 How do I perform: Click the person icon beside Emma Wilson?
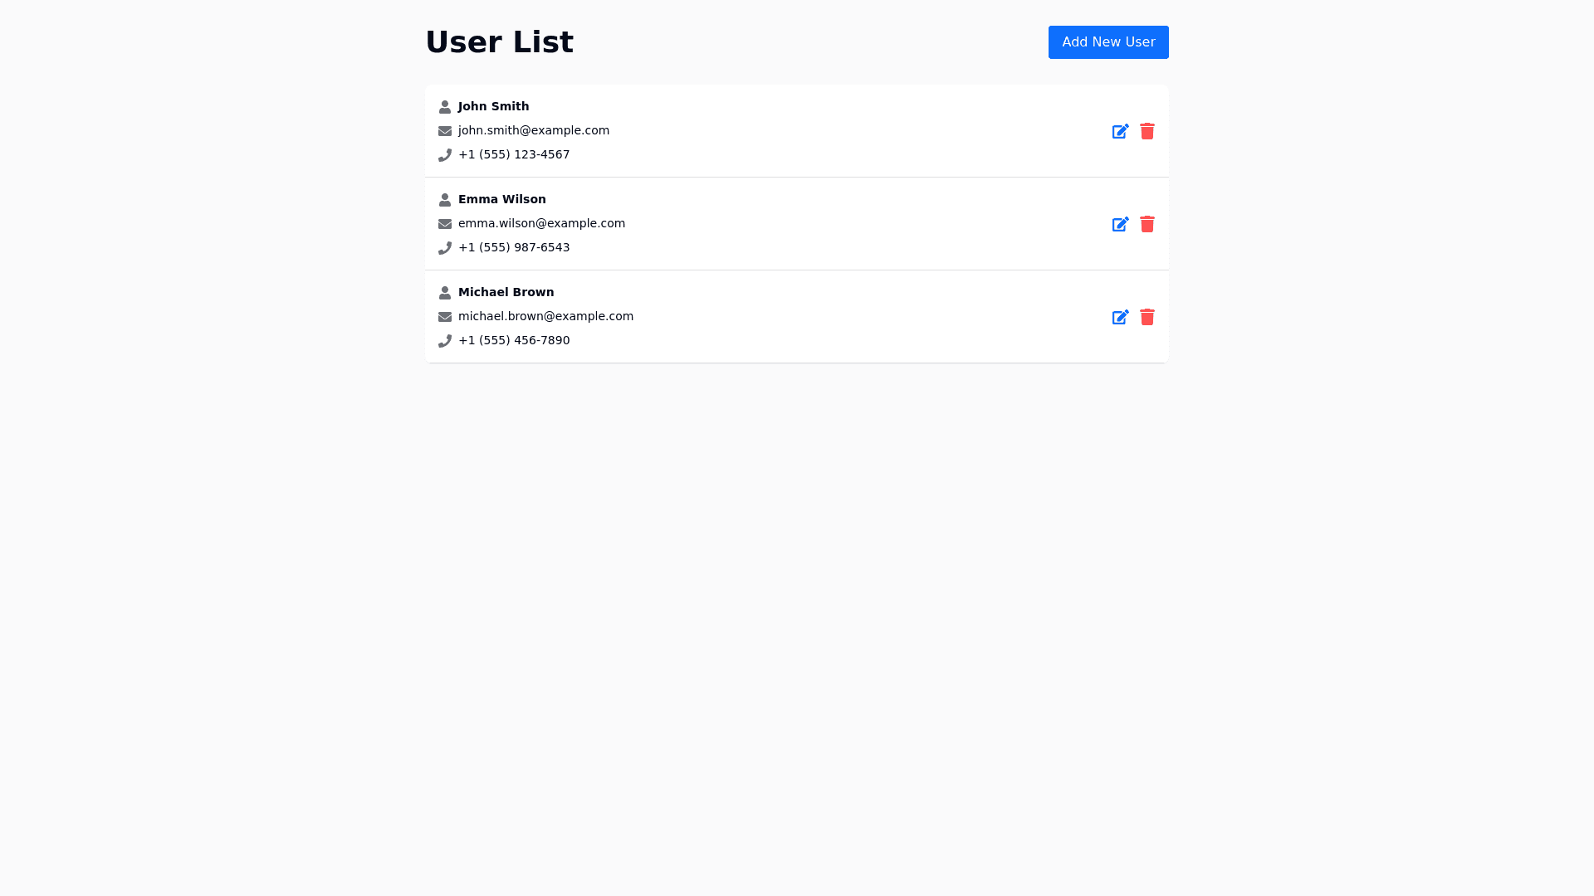click(x=445, y=200)
